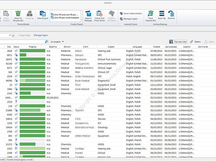The width and height of the screenshot is (216, 162).
Task: Click status icon of size 2626 project
Action: point(16,51)
